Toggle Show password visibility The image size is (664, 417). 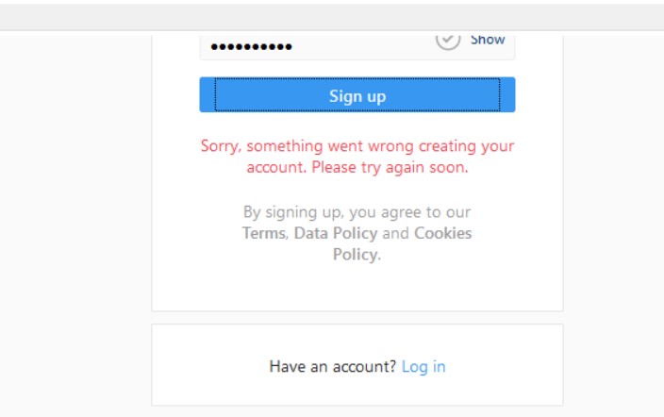(x=488, y=40)
